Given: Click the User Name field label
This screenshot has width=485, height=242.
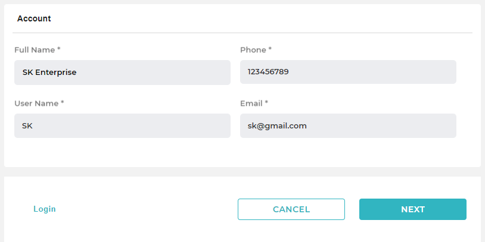Looking at the screenshot, I should (36, 103).
